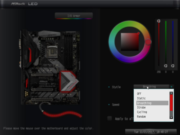
Task: Click the highlighted PCH heatsink on motherboard
Action: tap(68, 81)
